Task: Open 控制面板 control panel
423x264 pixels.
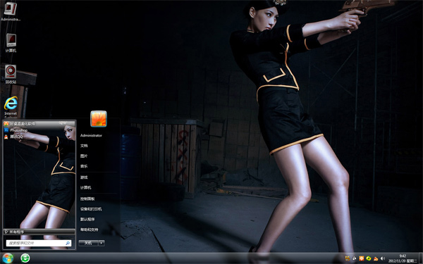Action: (x=87, y=199)
